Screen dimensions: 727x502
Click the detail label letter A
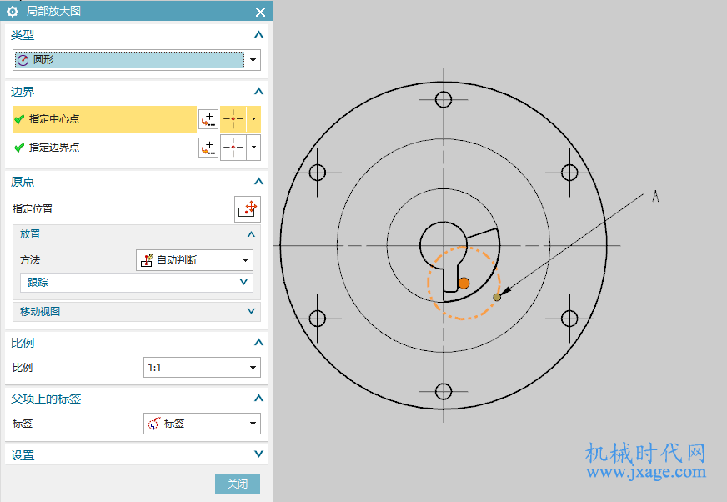point(655,196)
